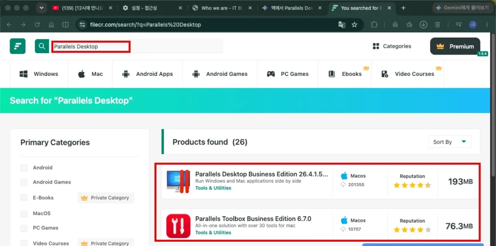The image size is (496, 246).
Task: Switch to the Who we are tab
Action: tap(222, 8)
